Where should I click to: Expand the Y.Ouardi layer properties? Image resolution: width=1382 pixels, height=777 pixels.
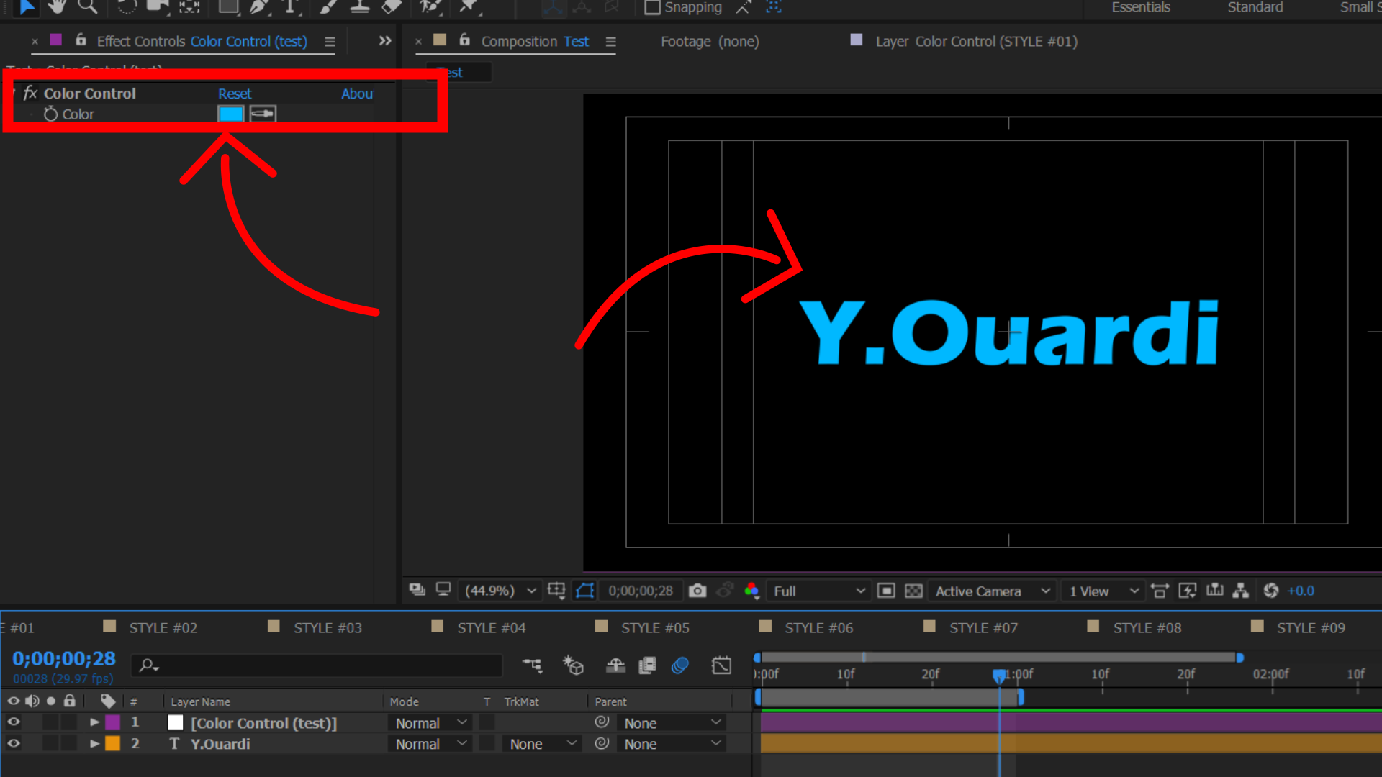coord(94,743)
